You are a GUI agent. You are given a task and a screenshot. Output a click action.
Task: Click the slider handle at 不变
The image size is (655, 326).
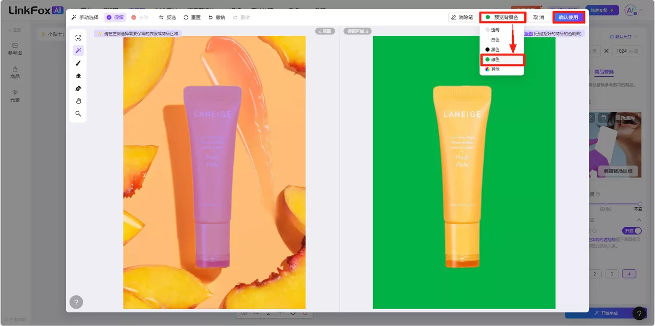(639, 204)
